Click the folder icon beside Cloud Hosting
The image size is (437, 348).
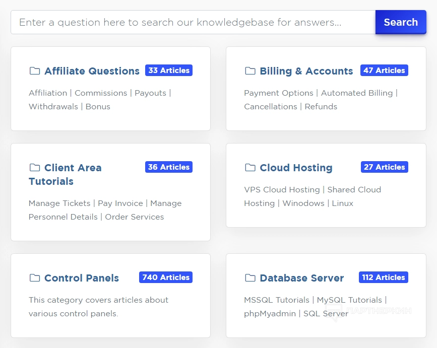click(x=250, y=168)
